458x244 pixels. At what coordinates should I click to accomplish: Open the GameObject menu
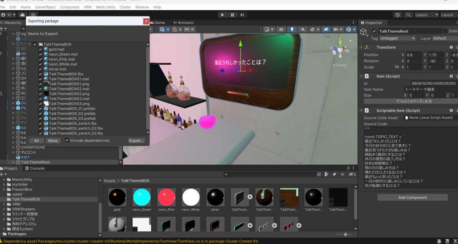45,7
